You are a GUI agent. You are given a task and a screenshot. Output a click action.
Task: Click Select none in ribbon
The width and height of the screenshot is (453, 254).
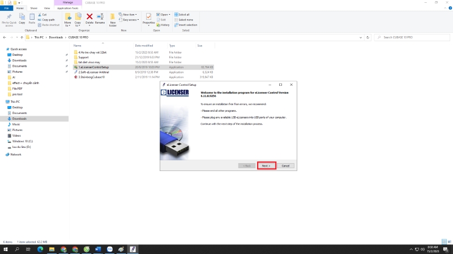tap(183, 20)
